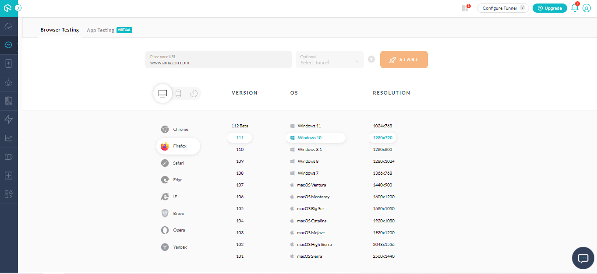View notifications via the bell icon
This screenshot has width=597, height=274.
[575, 8]
